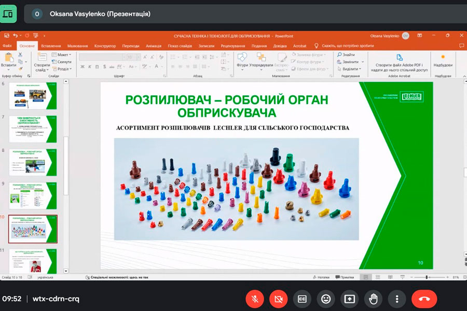Click the present screen icon
This screenshot has width=467, height=311.
pyautogui.click(x=350, y=299)
